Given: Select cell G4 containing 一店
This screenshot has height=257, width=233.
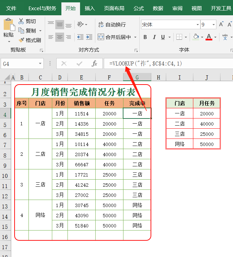Looking at the screenshot, I should pyautogui.click(x=137, y=113).
